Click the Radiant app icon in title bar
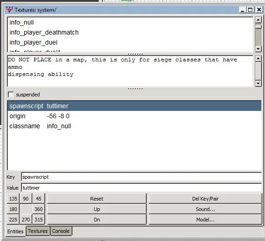The image size is (265, 241). [x=9, y=10]
